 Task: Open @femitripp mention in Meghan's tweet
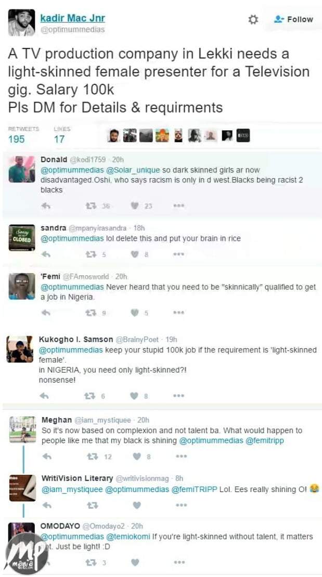264,440
